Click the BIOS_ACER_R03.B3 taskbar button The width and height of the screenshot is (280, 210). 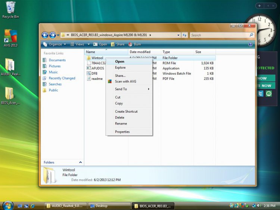(x=153, y=206)
